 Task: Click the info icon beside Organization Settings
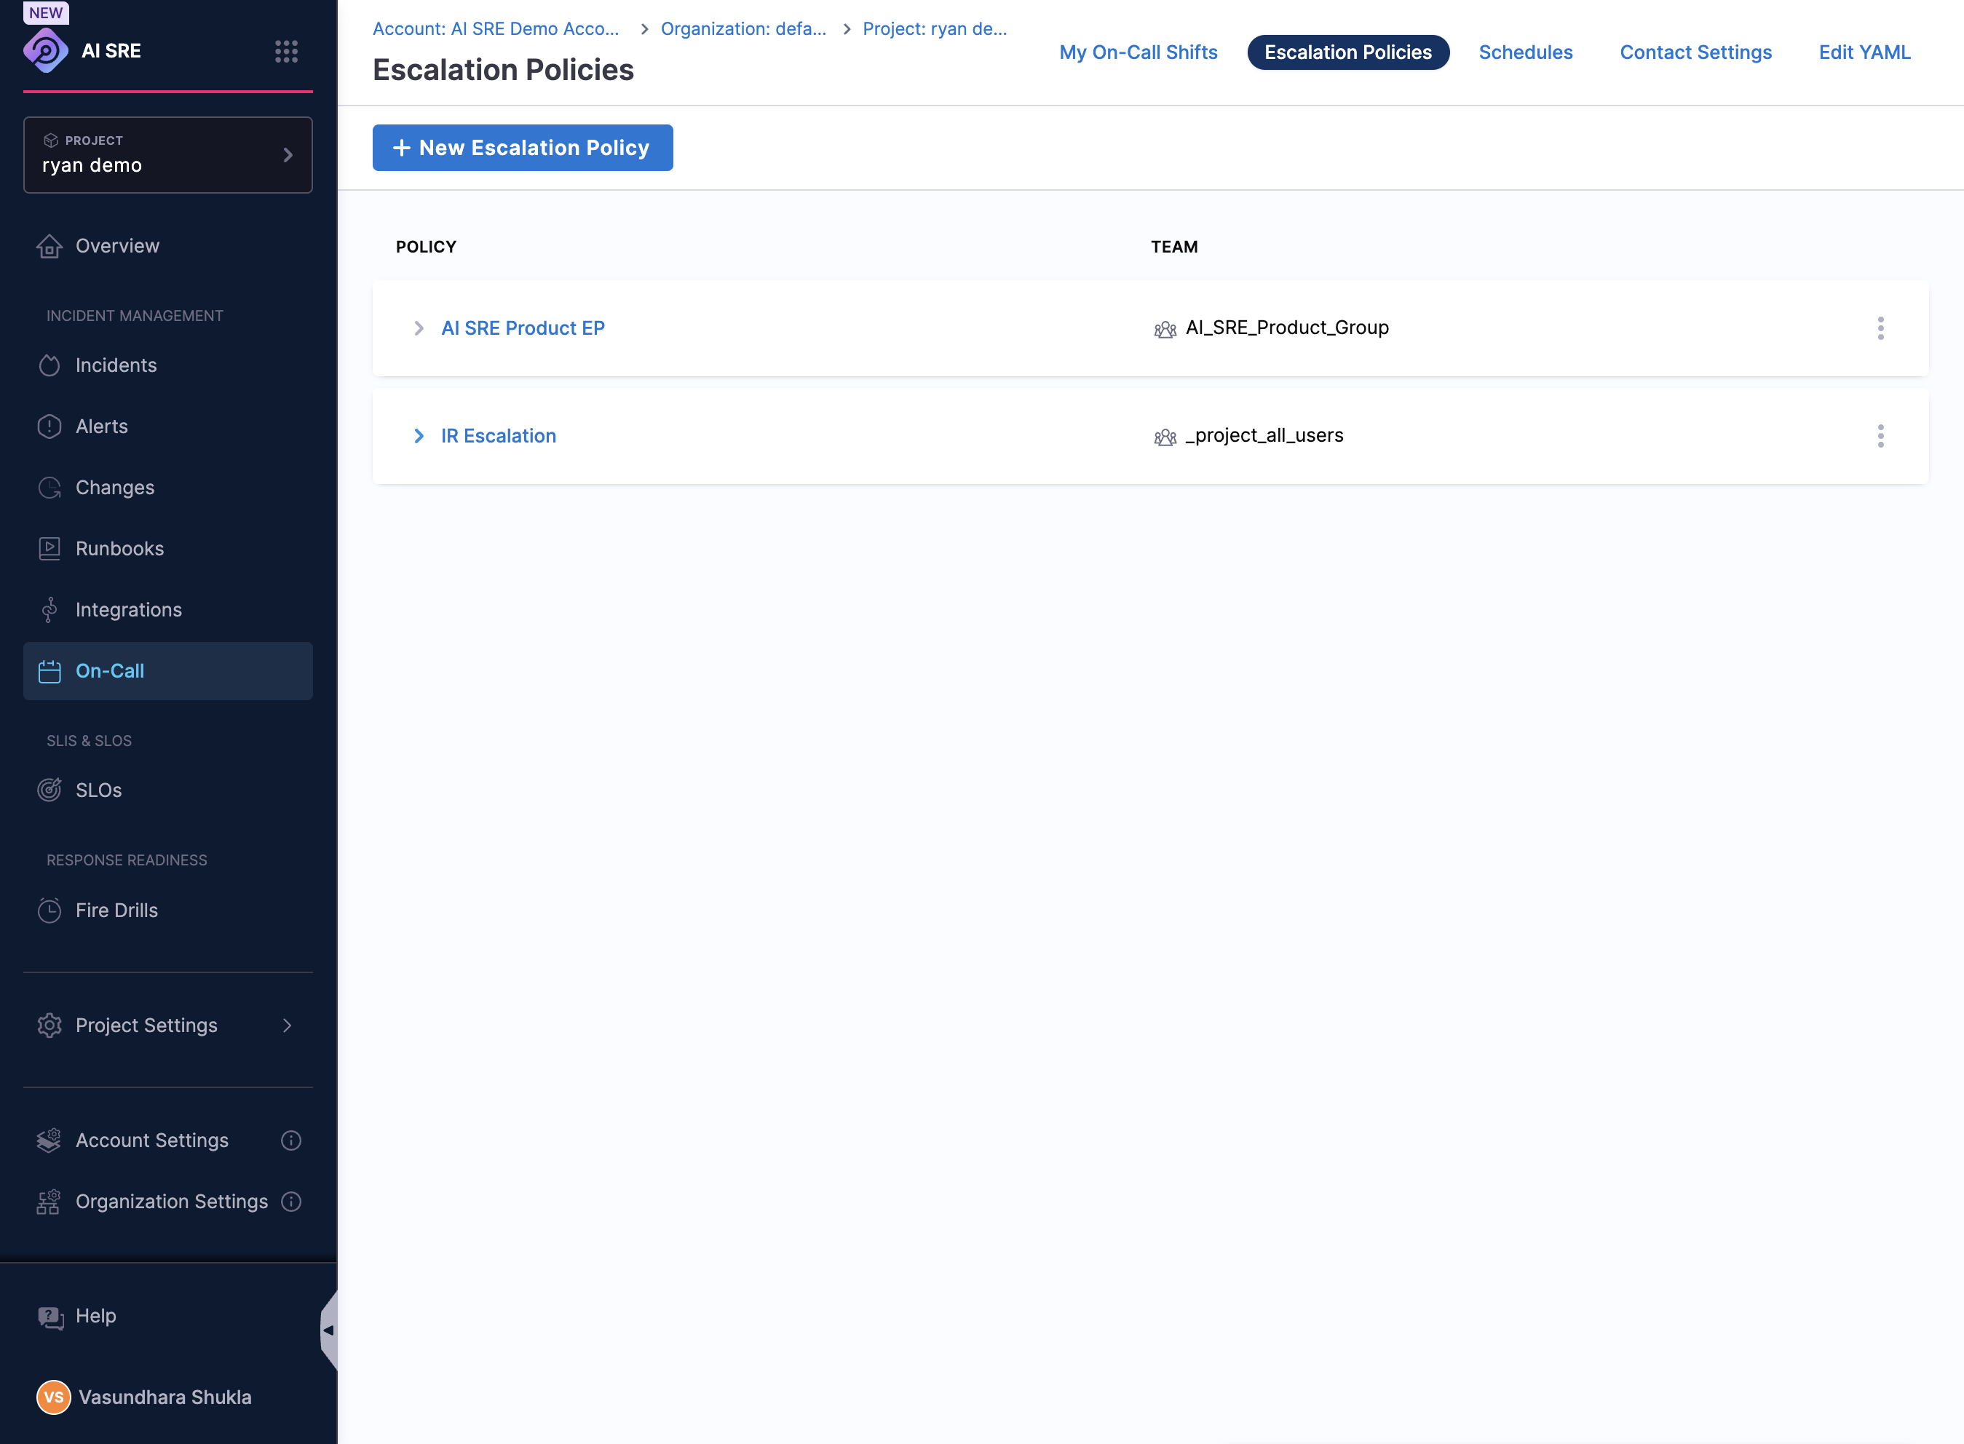pos(291,1202)
